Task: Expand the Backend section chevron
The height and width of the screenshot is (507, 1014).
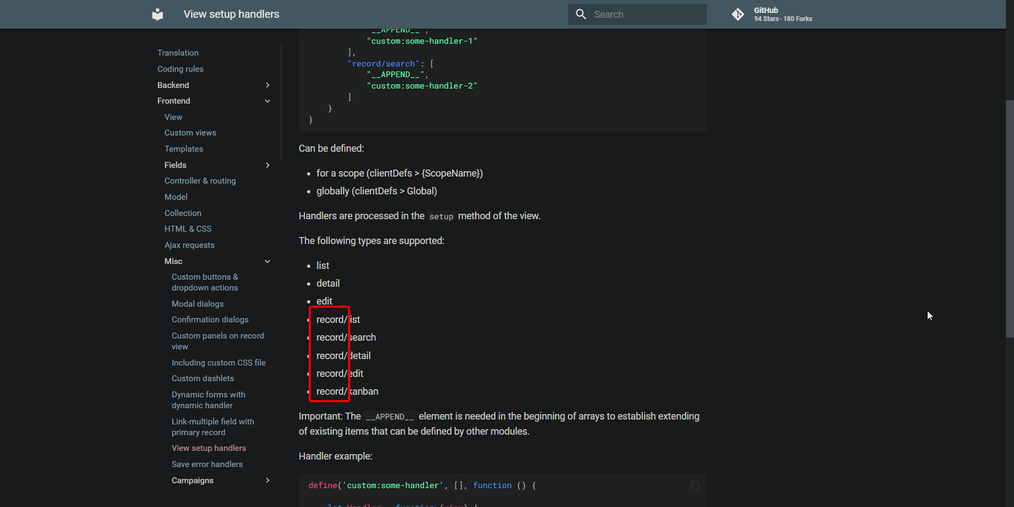Action: 268,85
